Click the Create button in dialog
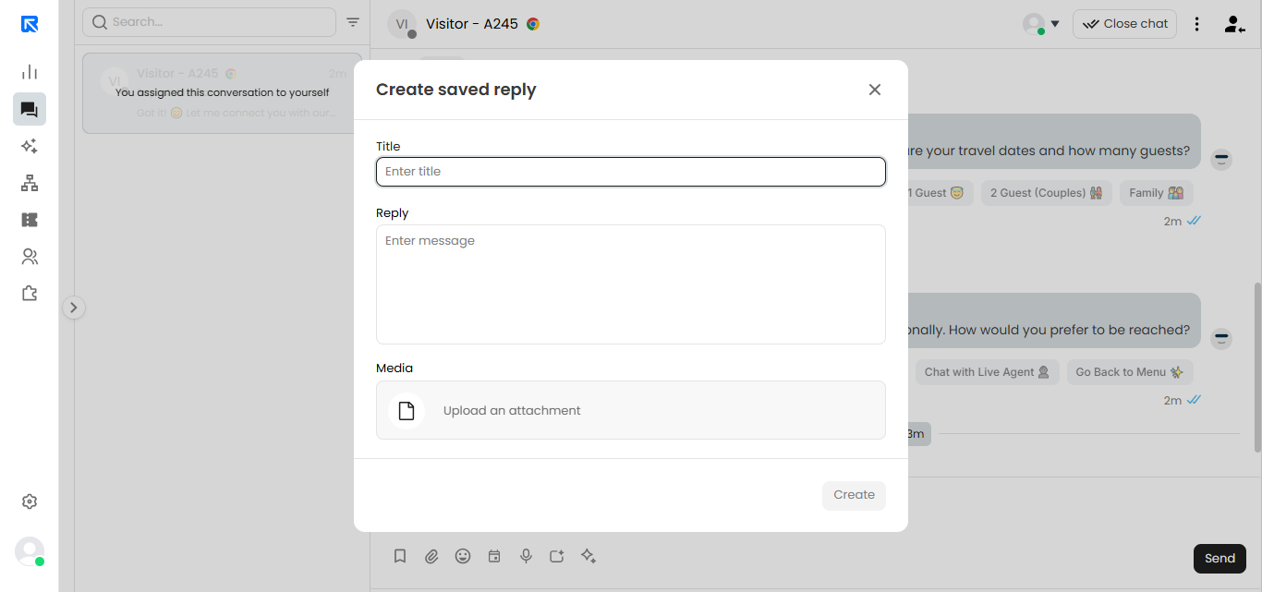This screenshot has width=1262, height=592. point(854,495)
